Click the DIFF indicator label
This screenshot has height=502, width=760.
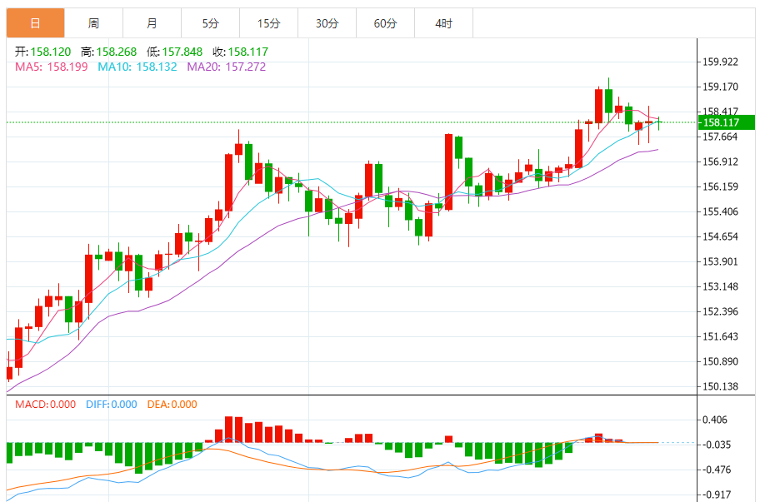[111, 405]
